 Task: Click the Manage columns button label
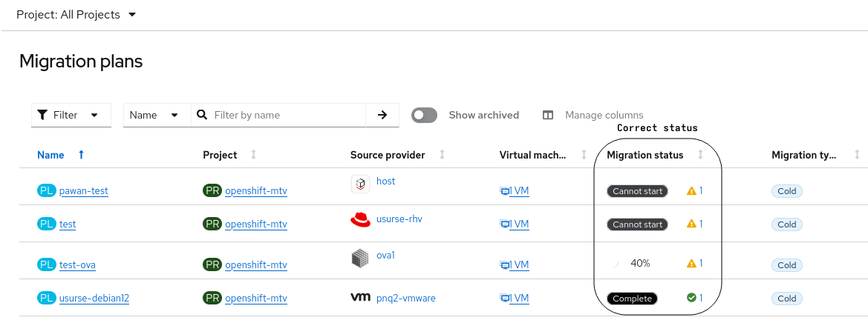[604, 115]
